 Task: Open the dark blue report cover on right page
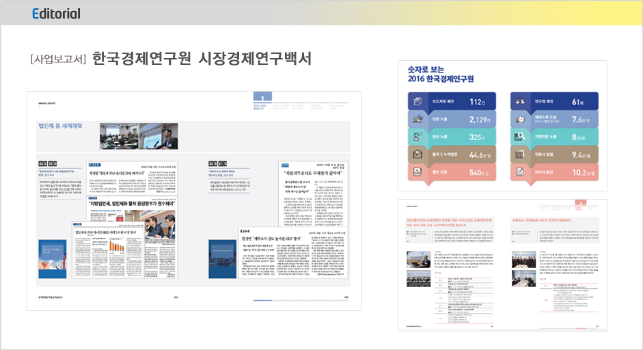click(x=222, y=259)
